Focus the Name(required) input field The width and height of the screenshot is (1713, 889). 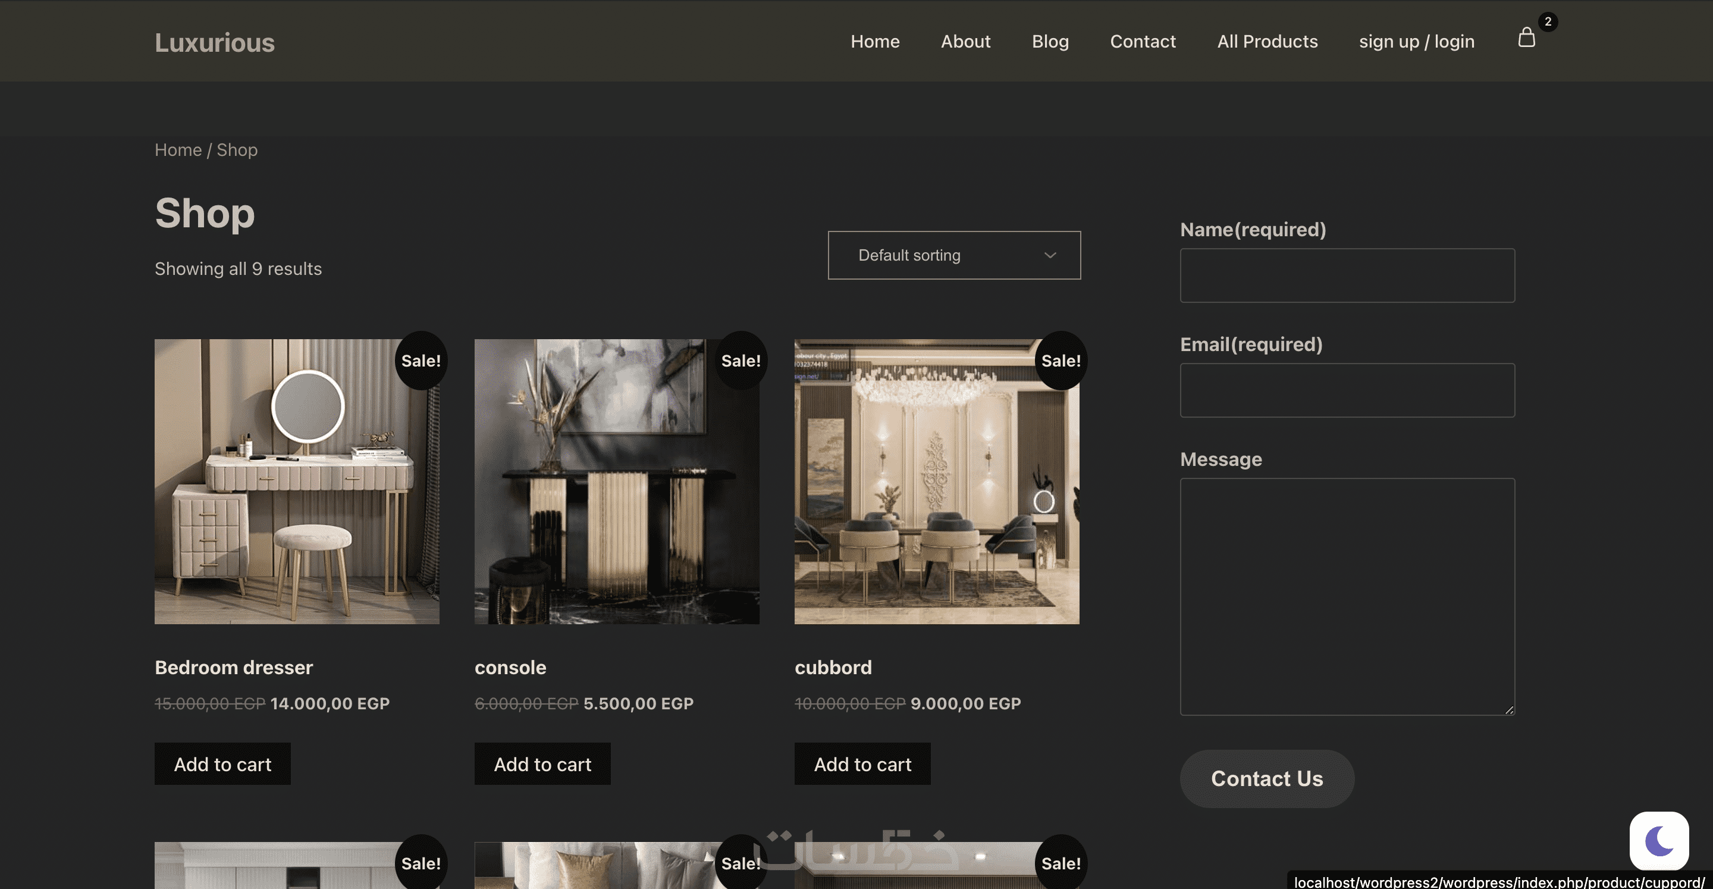[x=1347, y=276]
